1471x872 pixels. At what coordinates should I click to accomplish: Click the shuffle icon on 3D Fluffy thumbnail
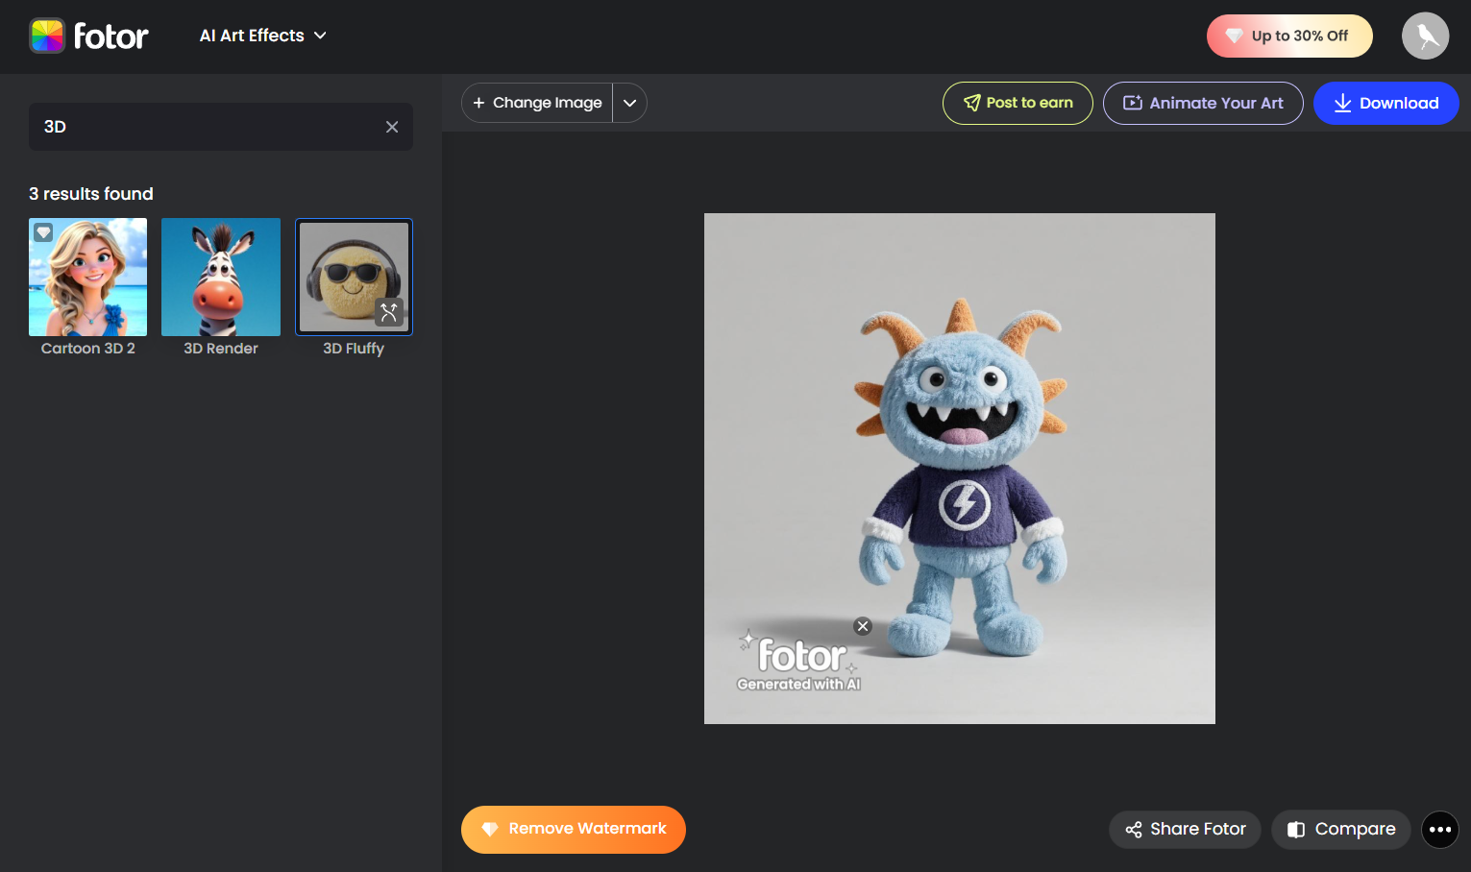[389, 312]
